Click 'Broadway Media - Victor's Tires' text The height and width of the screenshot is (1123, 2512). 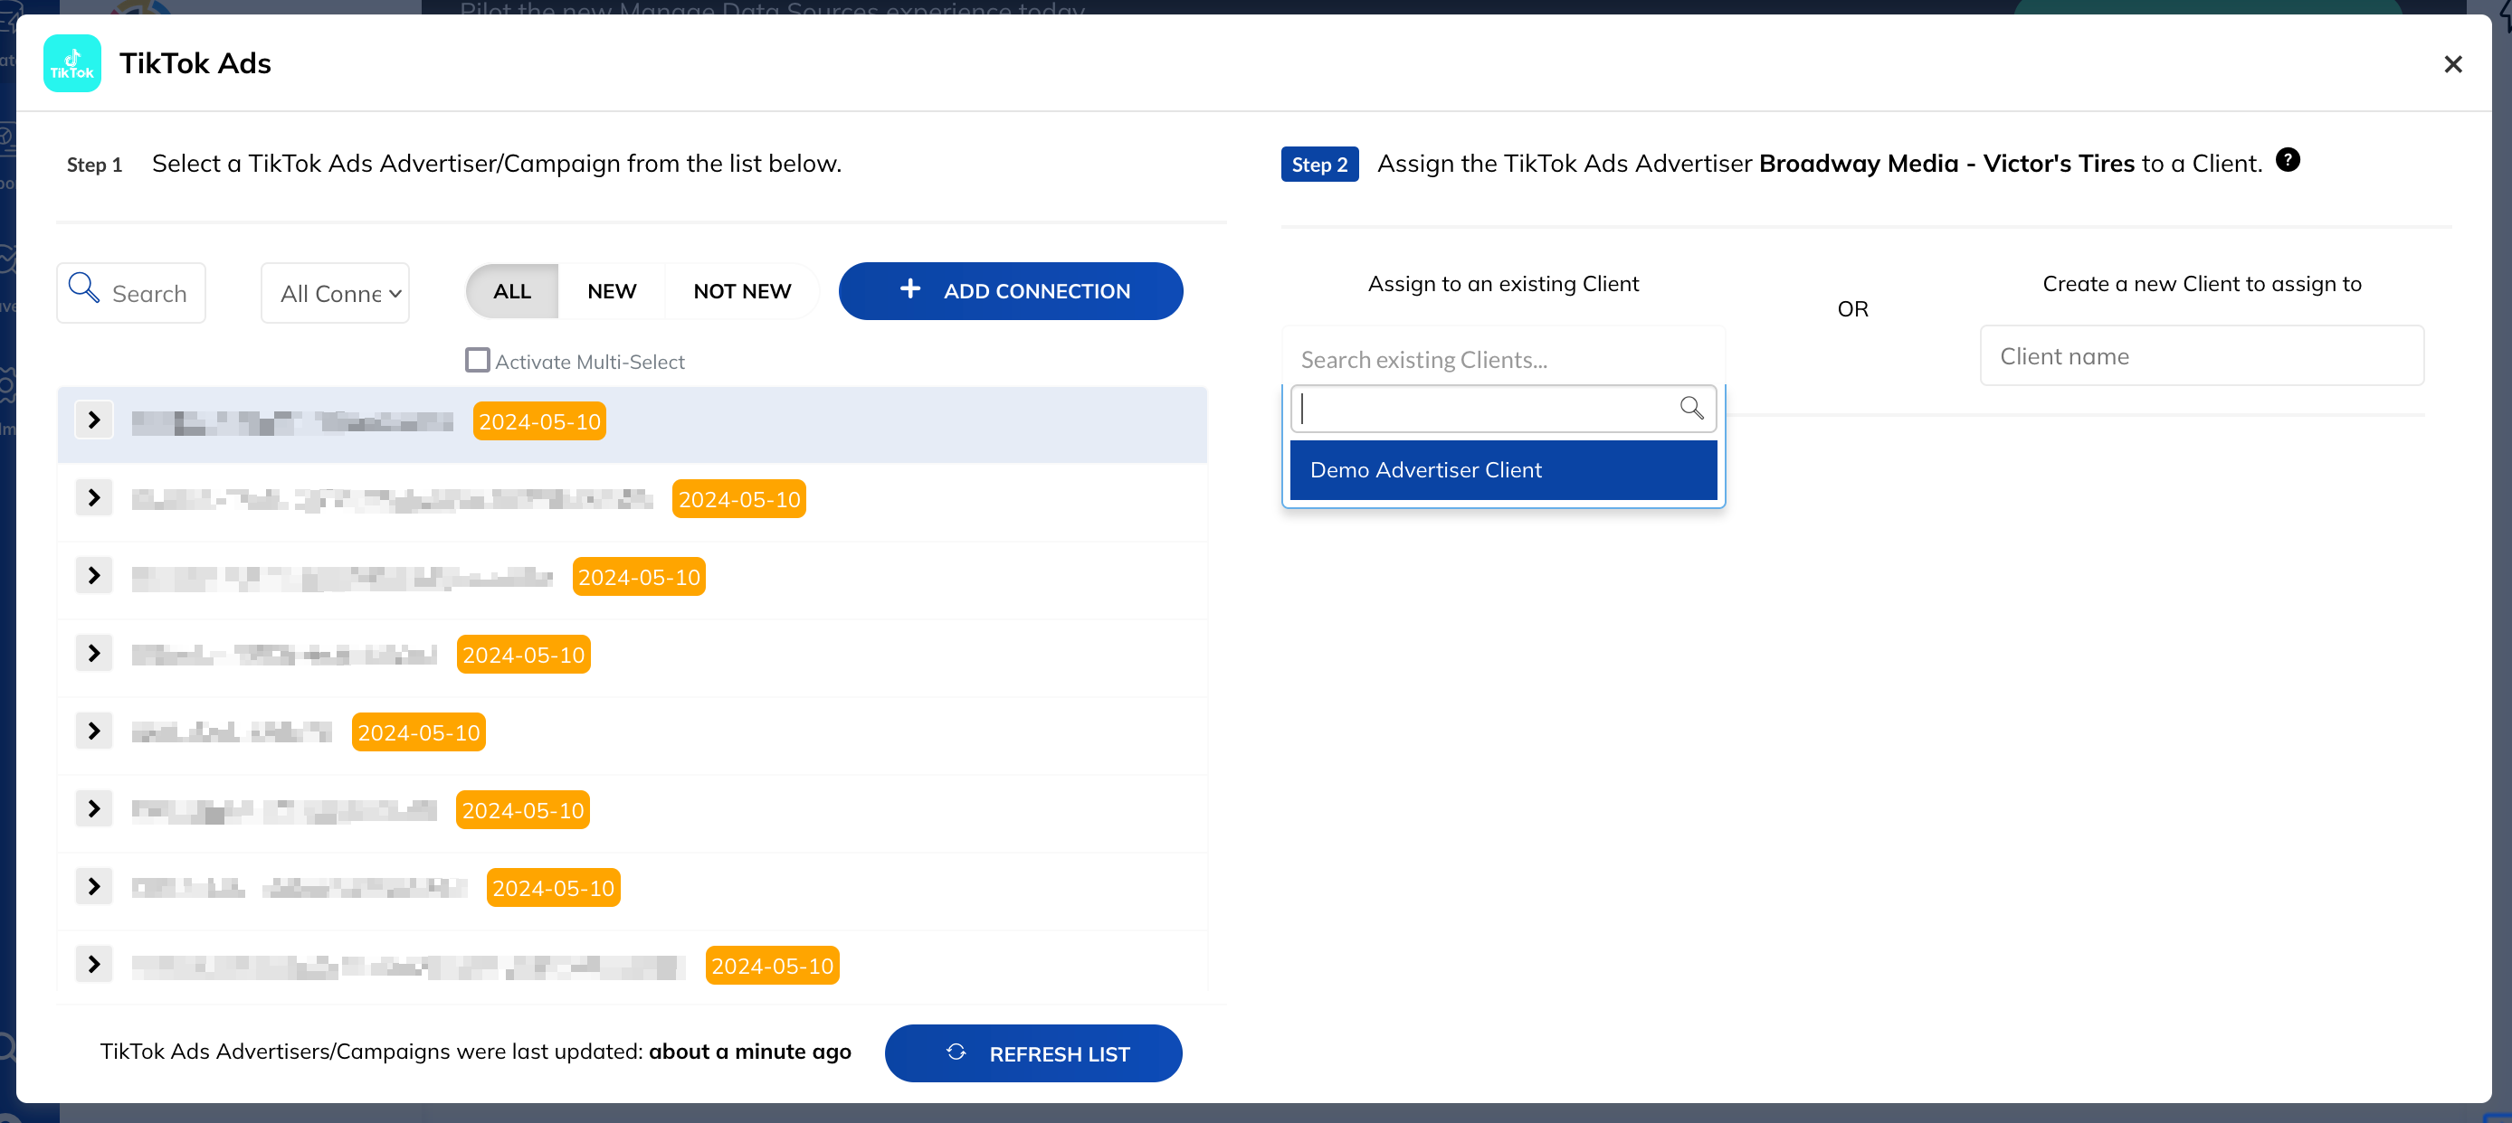1946,164
